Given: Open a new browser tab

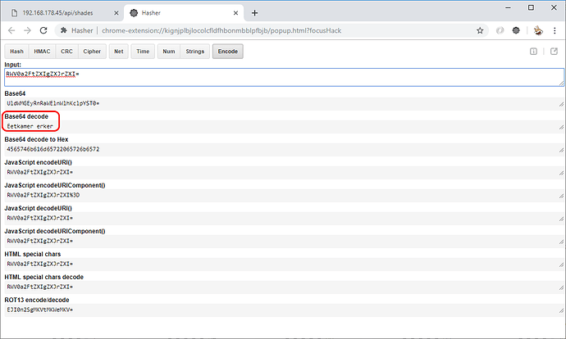Looking at the screenshot, I should (254, 13).
